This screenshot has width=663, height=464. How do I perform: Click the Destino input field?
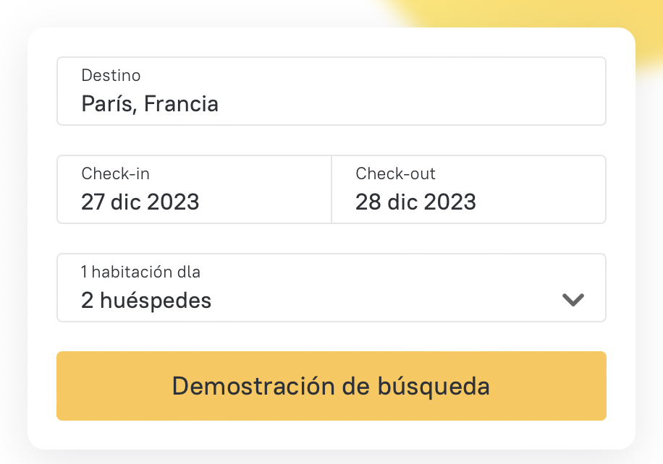click(331, 91)
